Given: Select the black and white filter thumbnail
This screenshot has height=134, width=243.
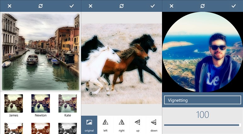Looking at the screenshot, I should (x=67, y=128).
